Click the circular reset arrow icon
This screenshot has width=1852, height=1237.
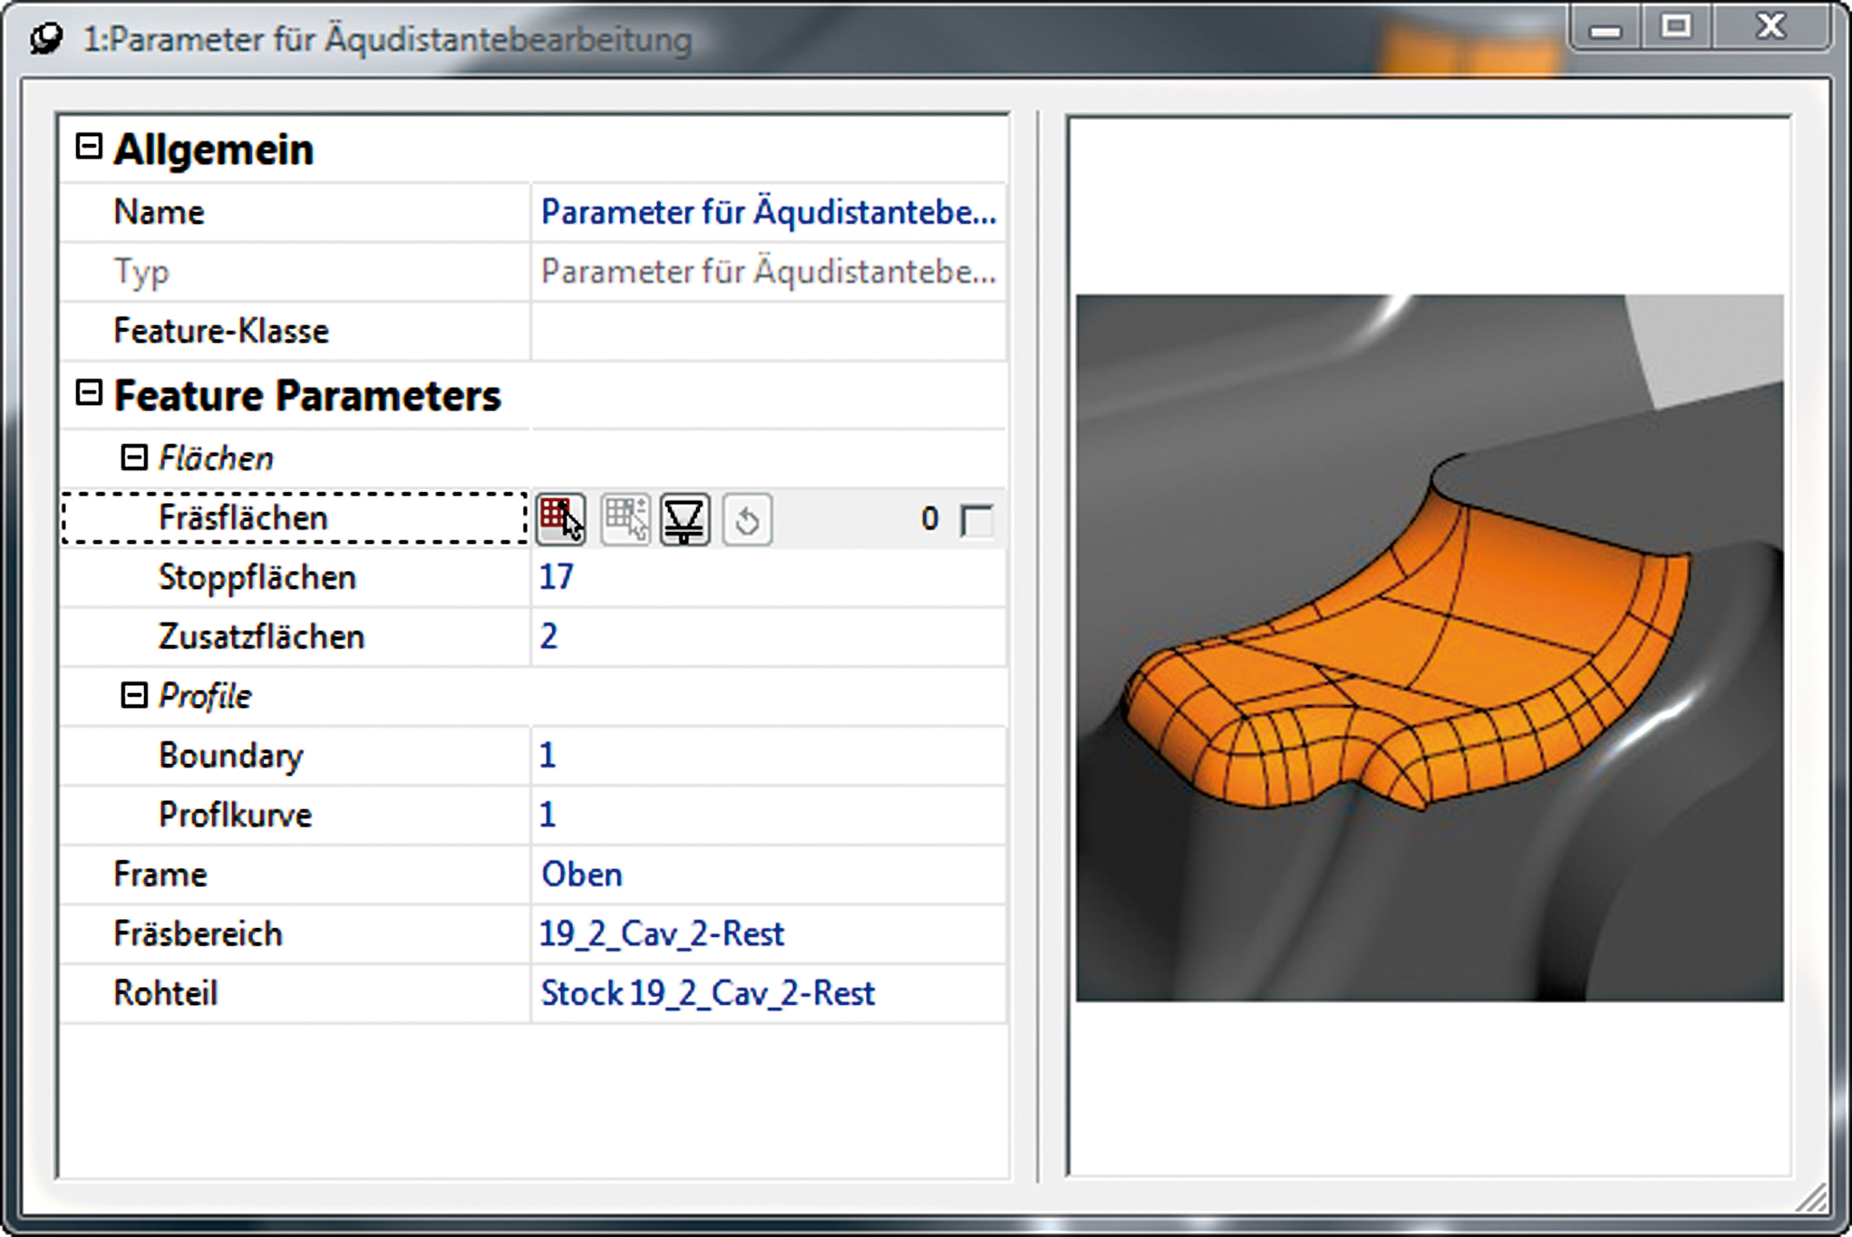coord(747,520)
